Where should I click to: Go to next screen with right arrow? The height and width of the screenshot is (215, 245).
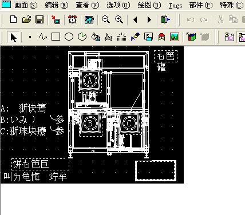click(x=149, y=19)
